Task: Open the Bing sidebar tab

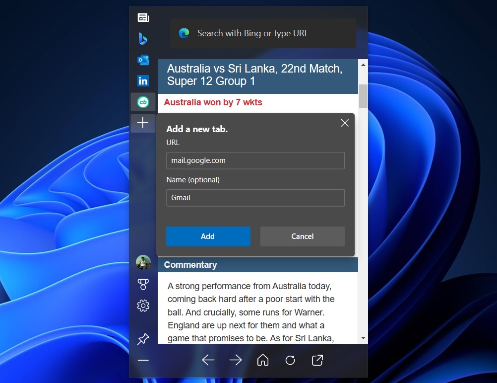Action: [x=143, y=38]
